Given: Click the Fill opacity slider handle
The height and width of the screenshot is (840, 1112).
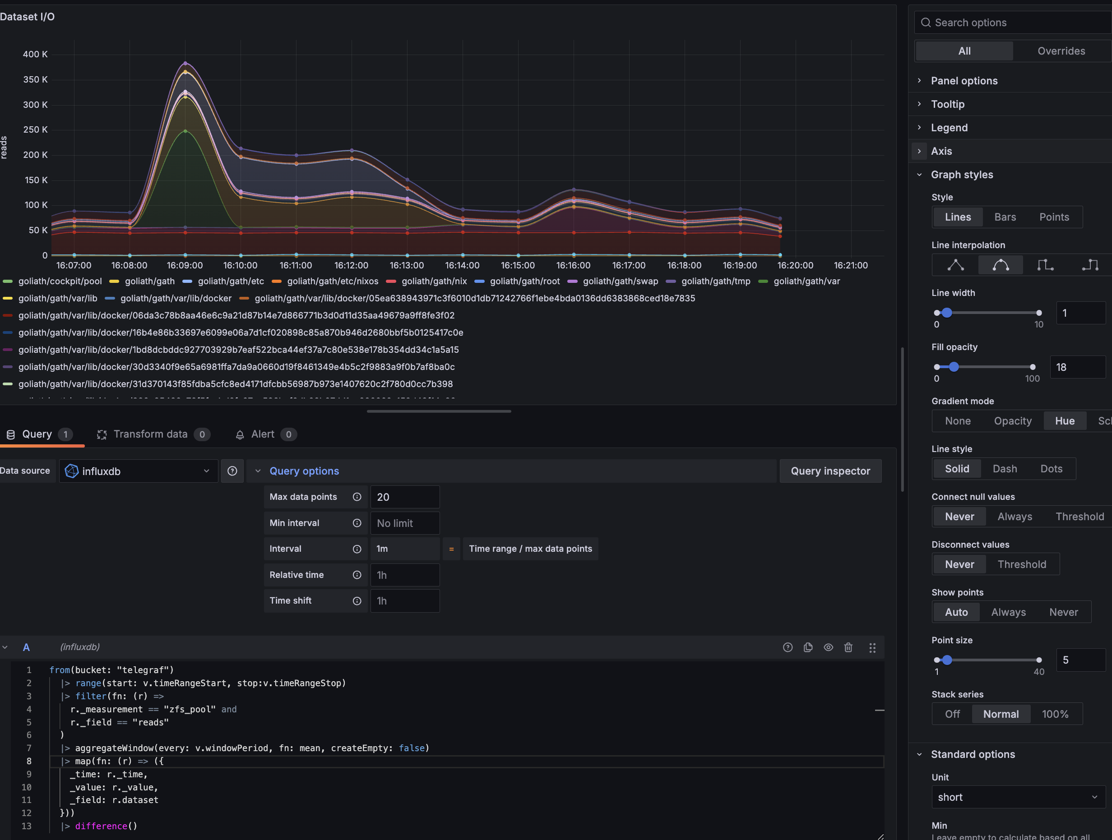Looking at the screenshot, I should (x=953, y=367).
